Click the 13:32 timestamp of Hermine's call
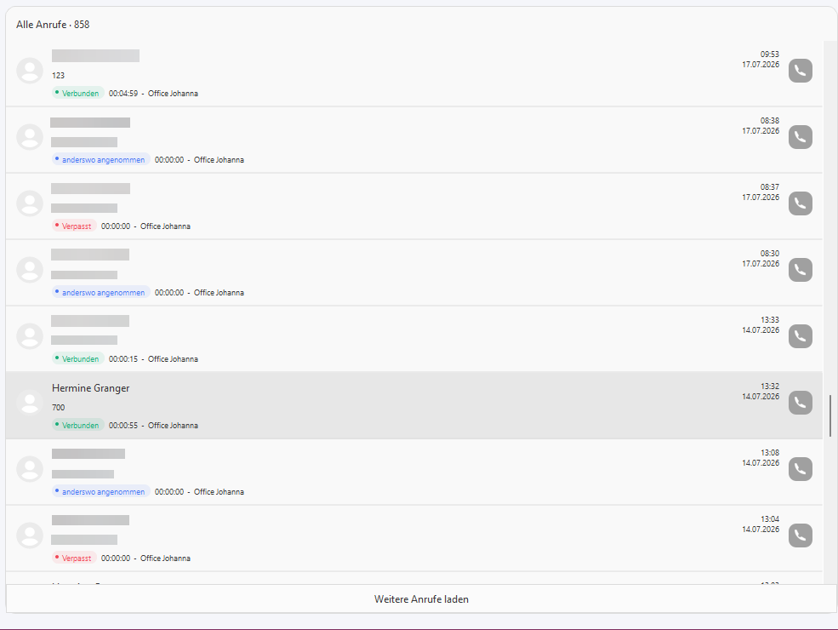The image size is (838, 630). pos(770,387)
